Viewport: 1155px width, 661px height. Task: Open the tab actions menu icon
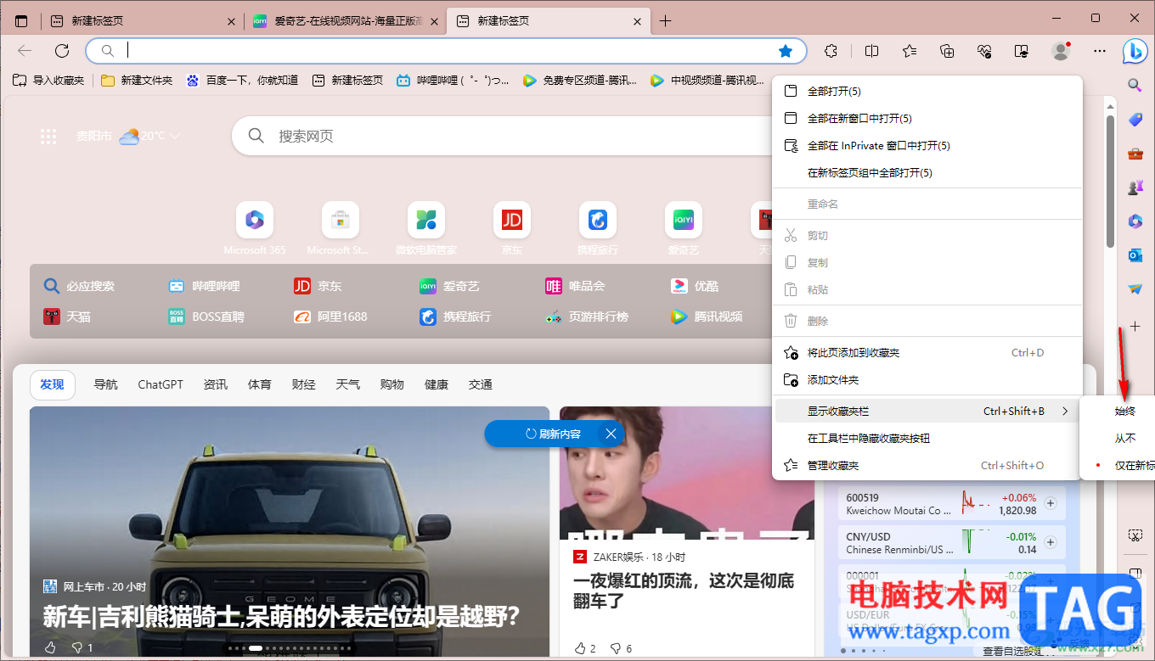[x=21, y=21]
